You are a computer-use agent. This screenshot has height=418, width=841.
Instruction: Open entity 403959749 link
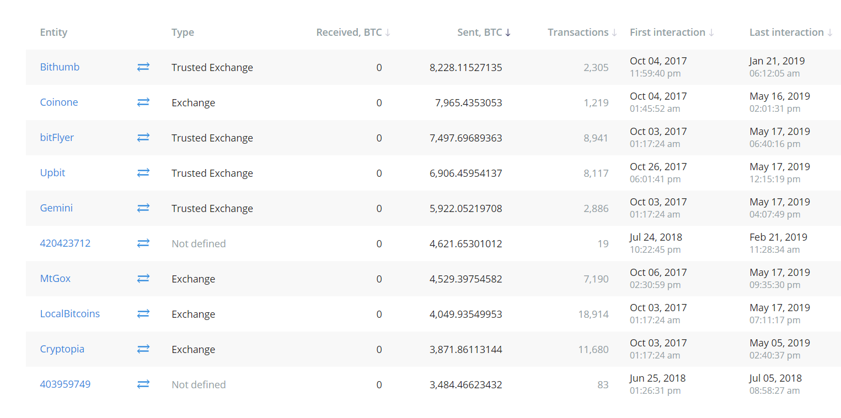(65, 384)
